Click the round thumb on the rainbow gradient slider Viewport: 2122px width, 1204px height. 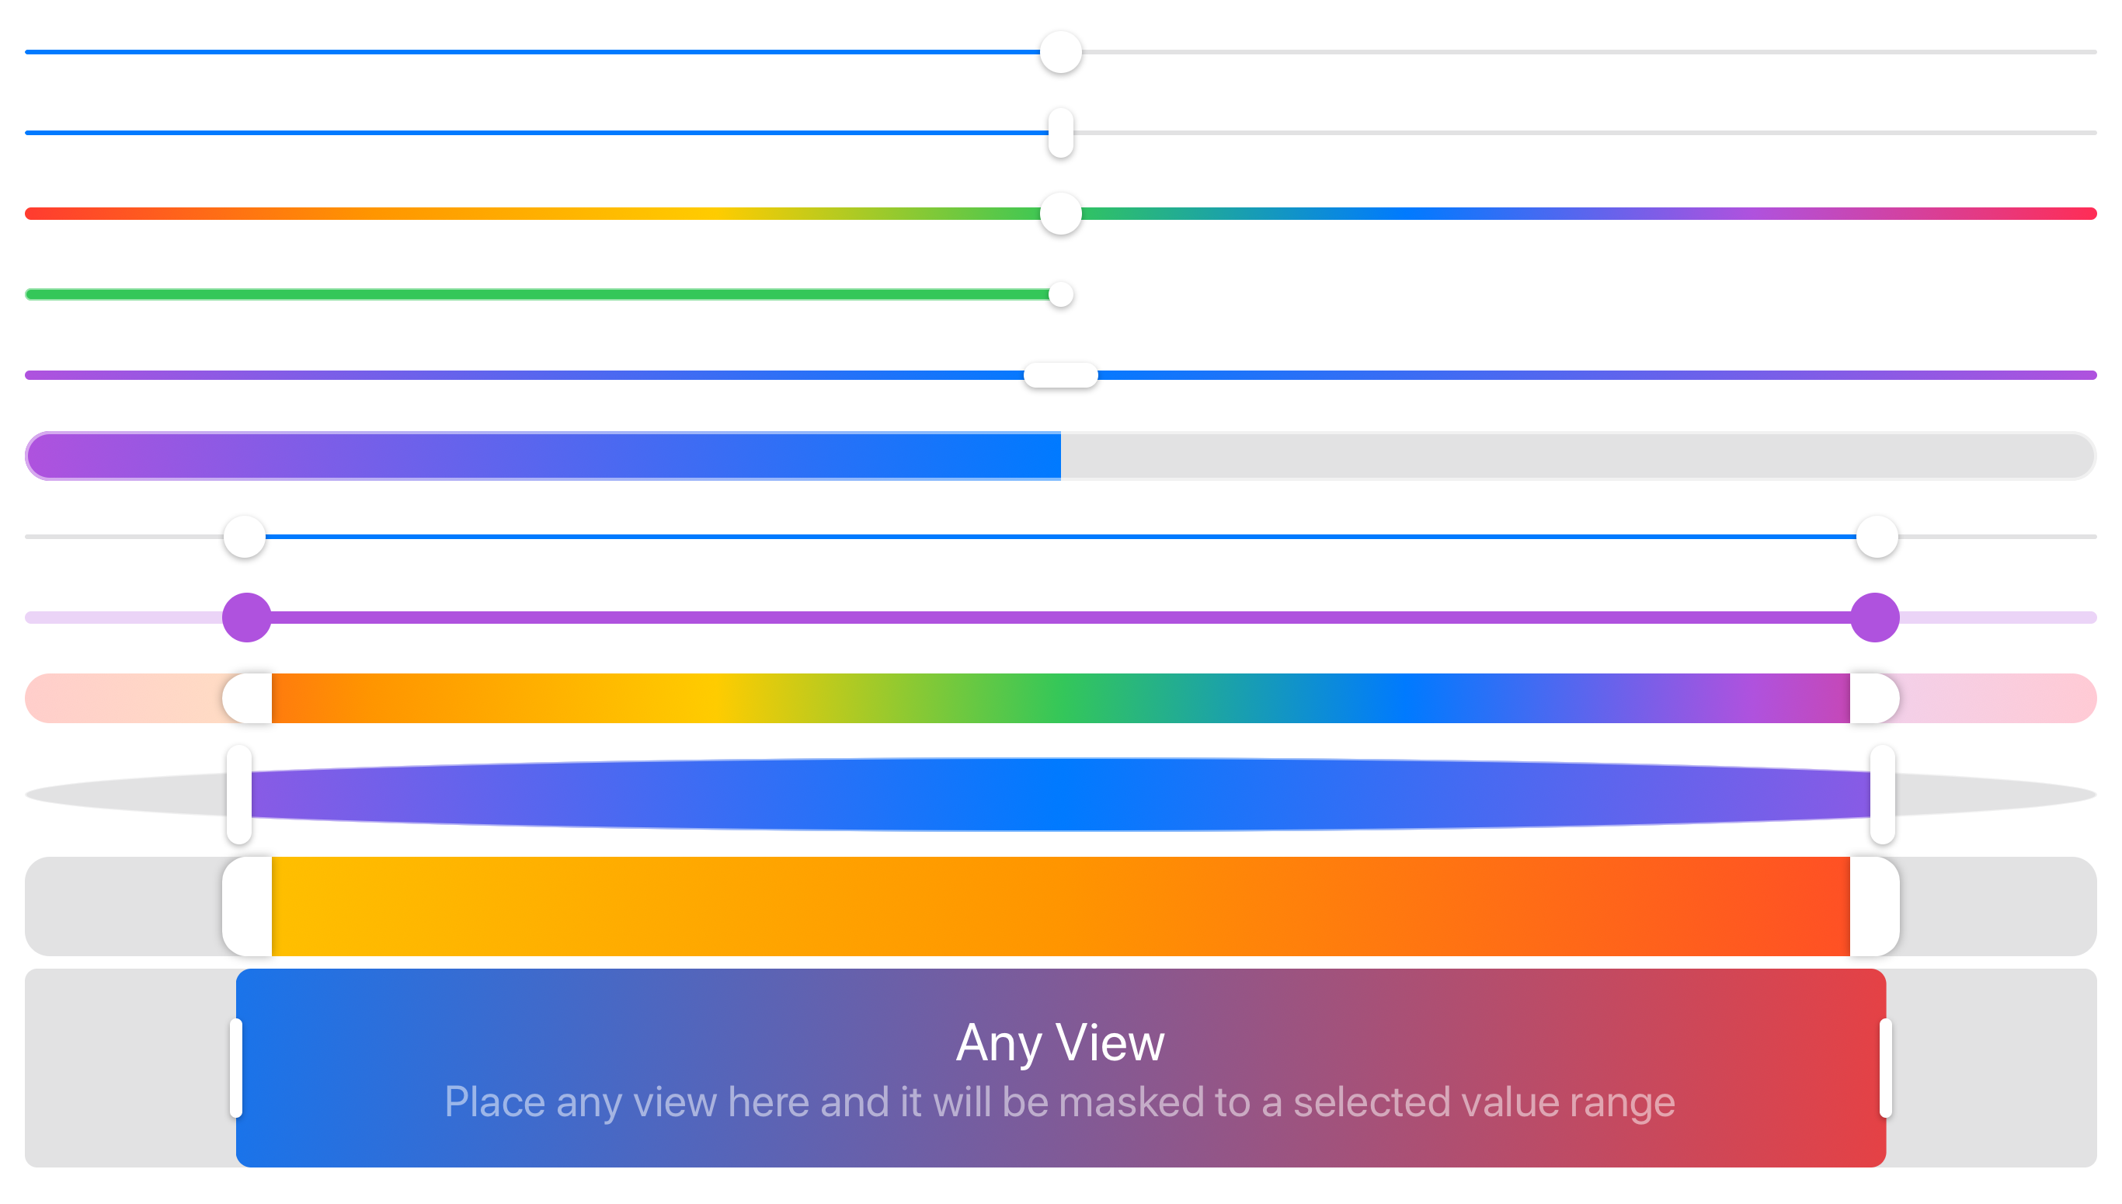pos(1060,214)
